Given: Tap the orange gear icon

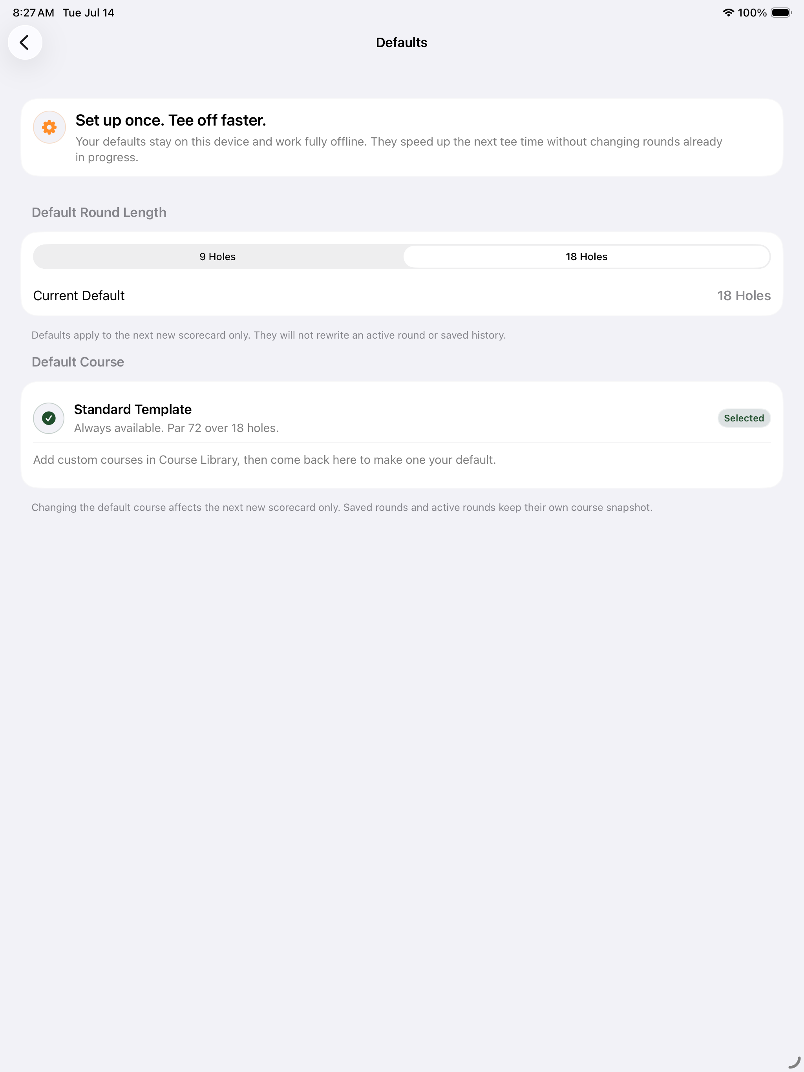Looking at the screenshot, I should pos(49,128).
